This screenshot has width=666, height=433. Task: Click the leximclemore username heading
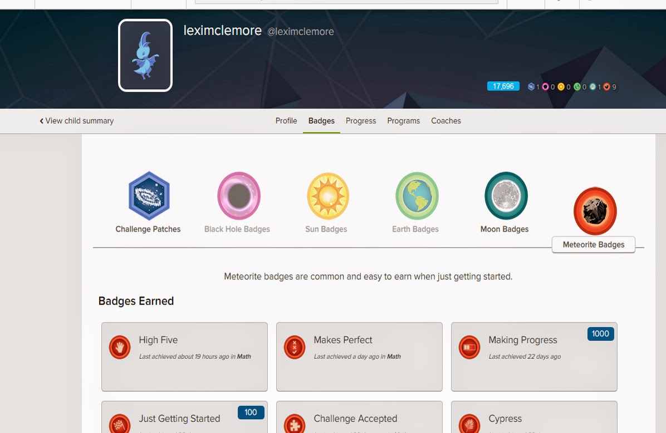223,31
